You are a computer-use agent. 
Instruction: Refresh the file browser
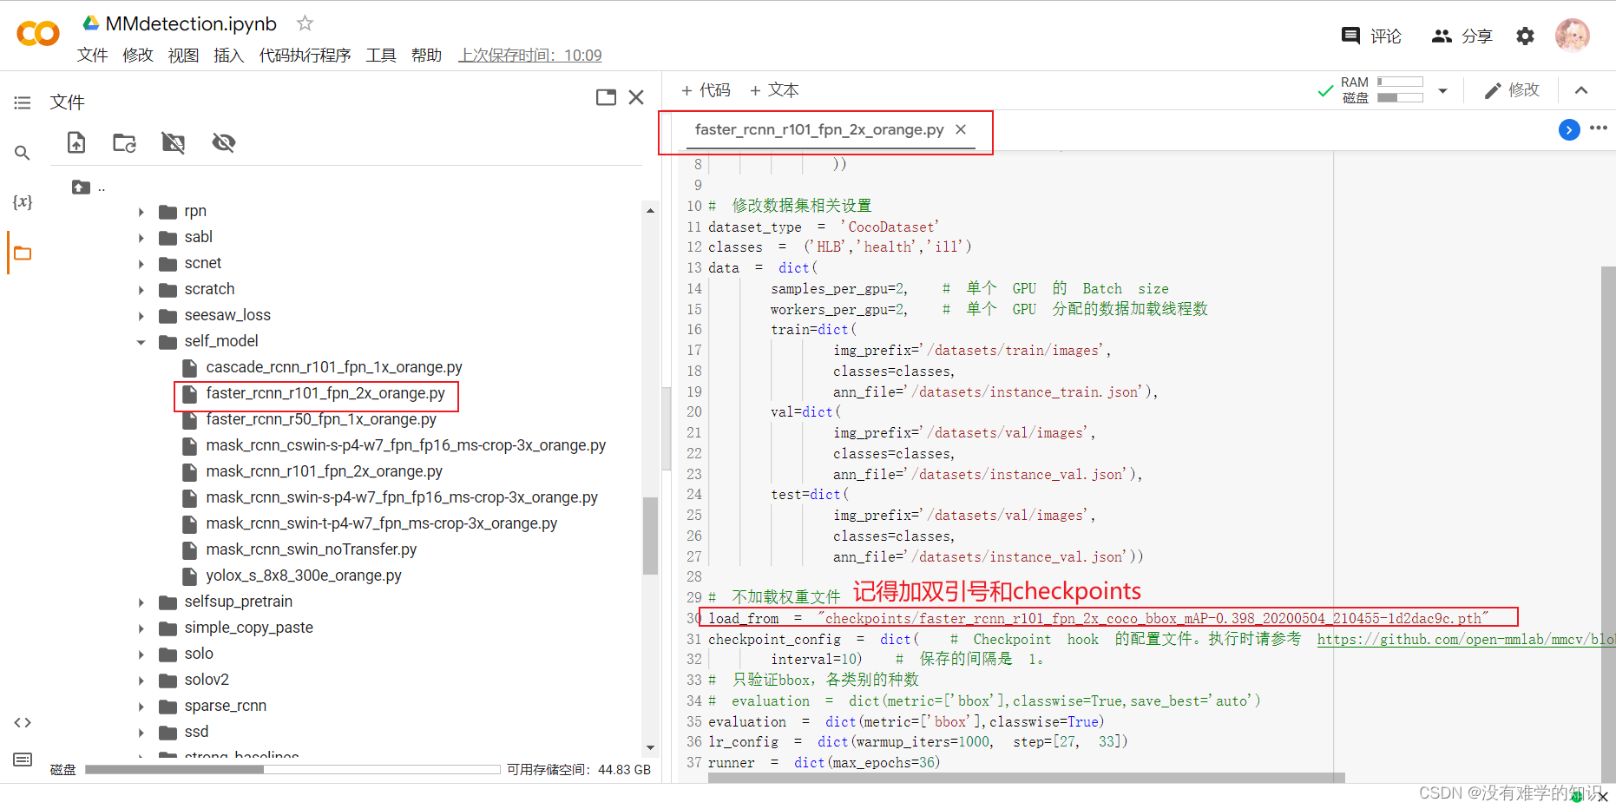(x=124, y=142)
